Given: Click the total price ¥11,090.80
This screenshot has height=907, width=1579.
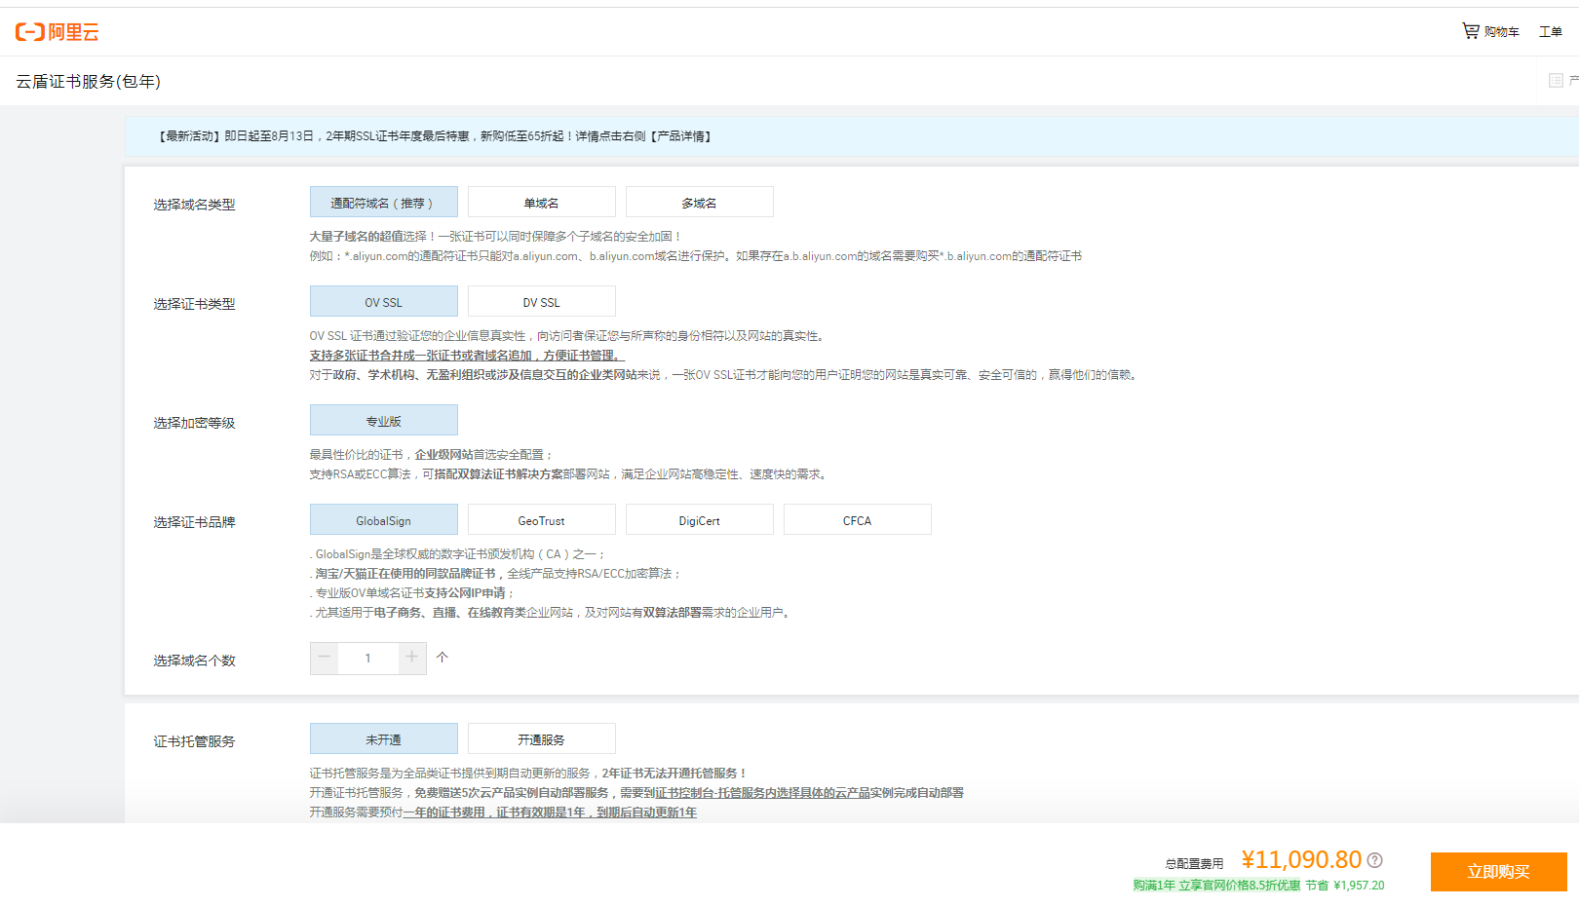Looking at the screenshot, I should pos(1301,860).
